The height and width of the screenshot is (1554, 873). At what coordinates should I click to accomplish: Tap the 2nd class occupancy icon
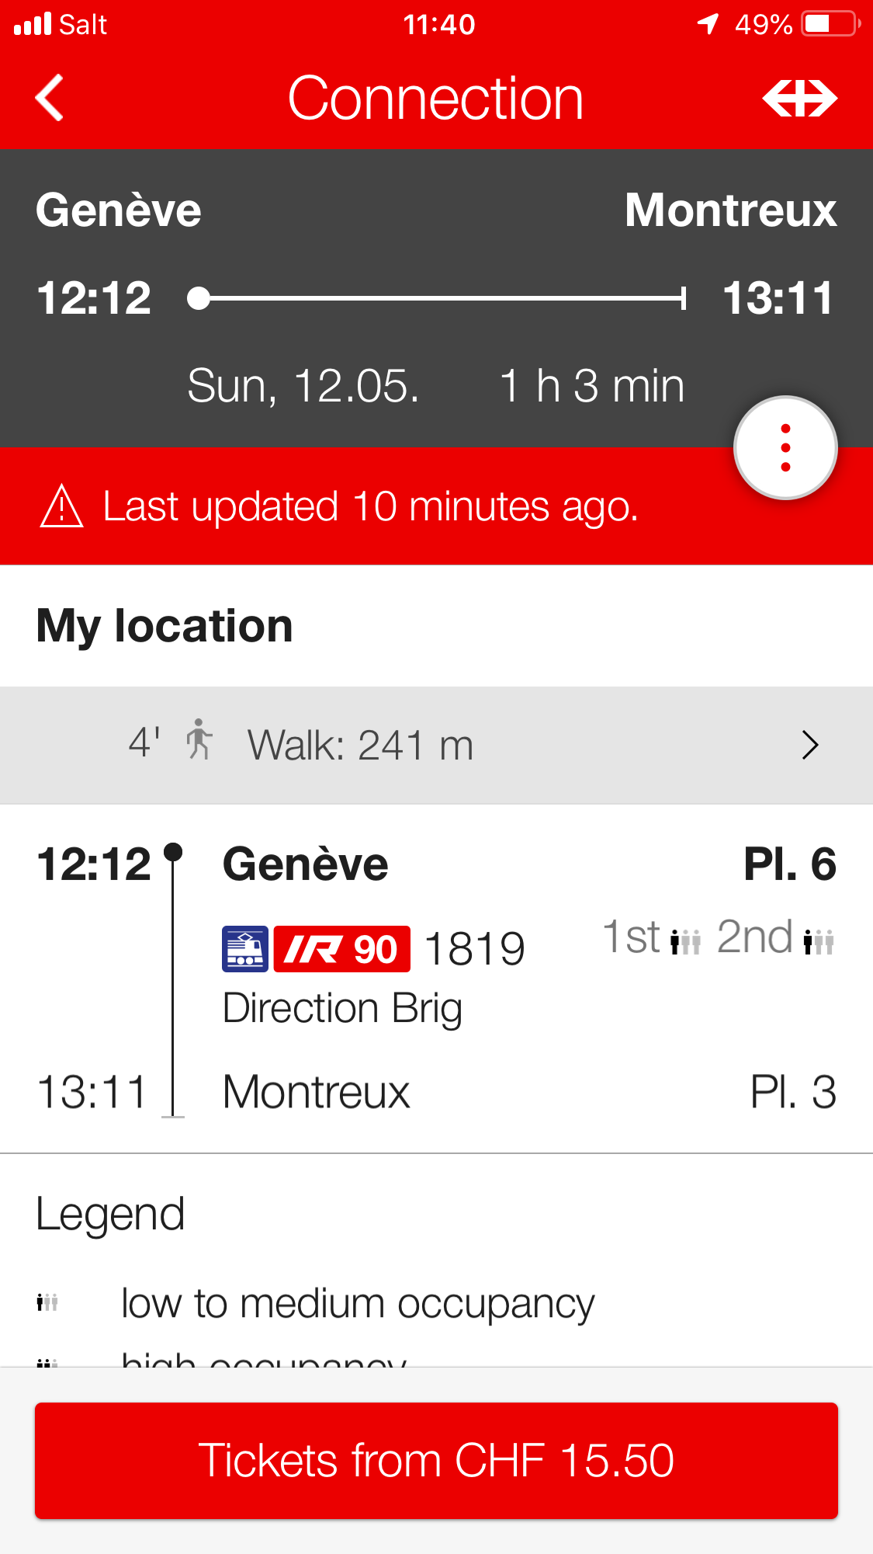click(819, 941)
